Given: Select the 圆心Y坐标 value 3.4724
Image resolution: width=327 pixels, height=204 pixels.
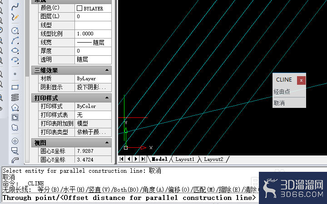Looking at the screenshot, I should [93, 160].
